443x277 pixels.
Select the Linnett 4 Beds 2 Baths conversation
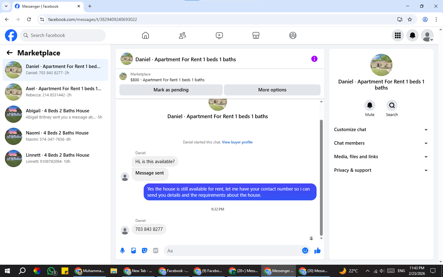tap(55, 159)
